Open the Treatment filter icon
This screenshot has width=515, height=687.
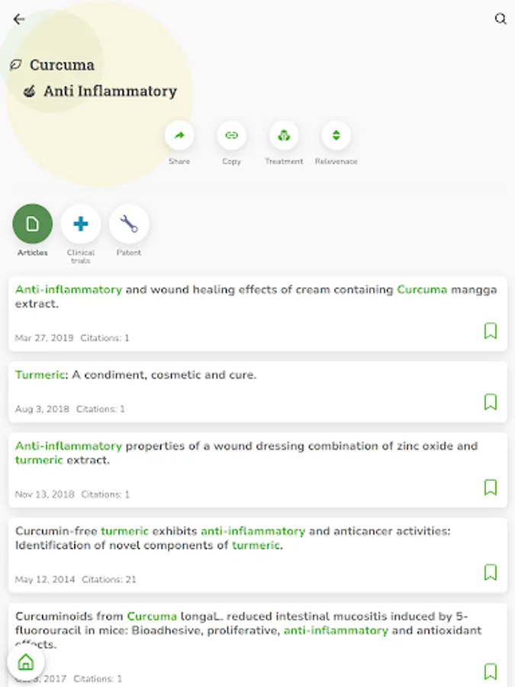tap(284, 136)
